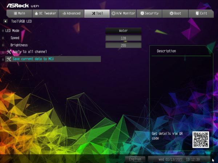Select the Brightness value field showing 255
The image size is (218, 163).
click(123, 45)
